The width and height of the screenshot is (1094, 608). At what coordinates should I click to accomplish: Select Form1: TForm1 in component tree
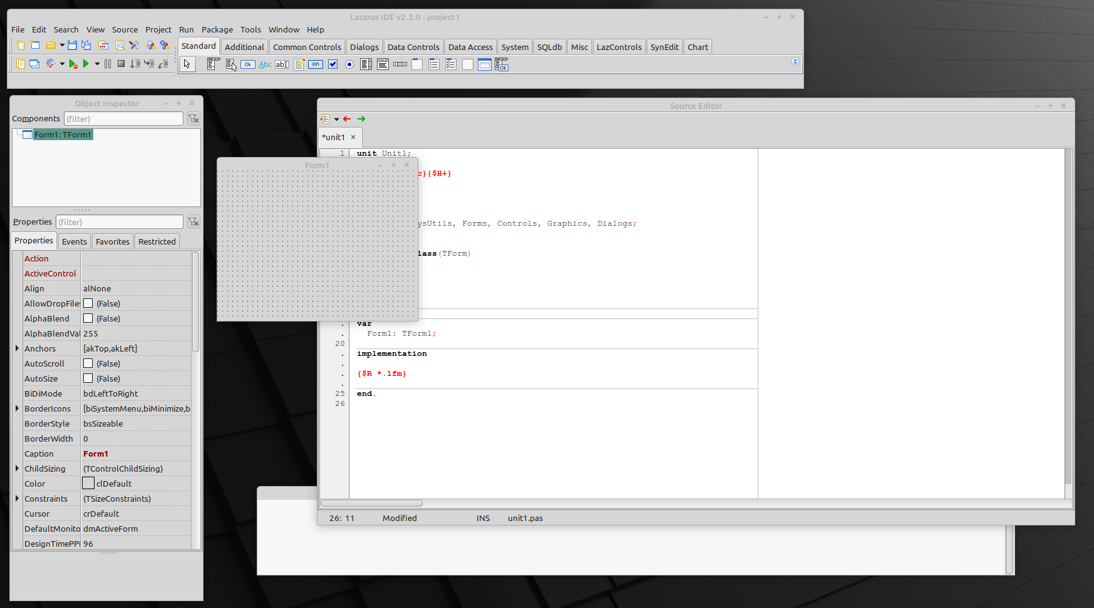click(x=63, y=134)
